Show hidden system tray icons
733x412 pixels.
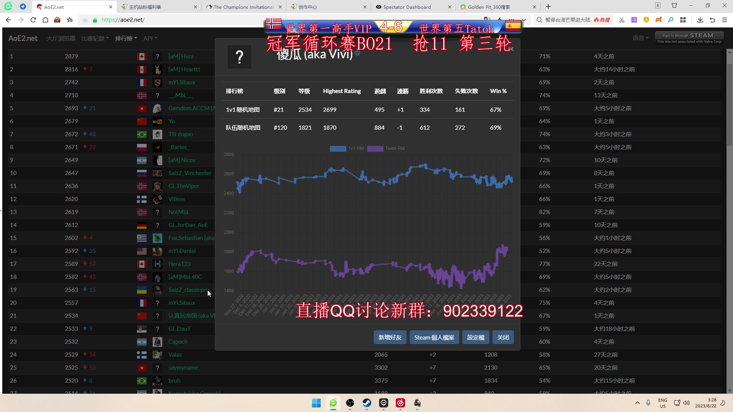pyautogui.click(x=637, y=403)
